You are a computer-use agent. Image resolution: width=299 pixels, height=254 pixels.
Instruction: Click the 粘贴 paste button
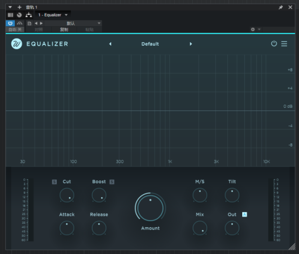point(89,29)
